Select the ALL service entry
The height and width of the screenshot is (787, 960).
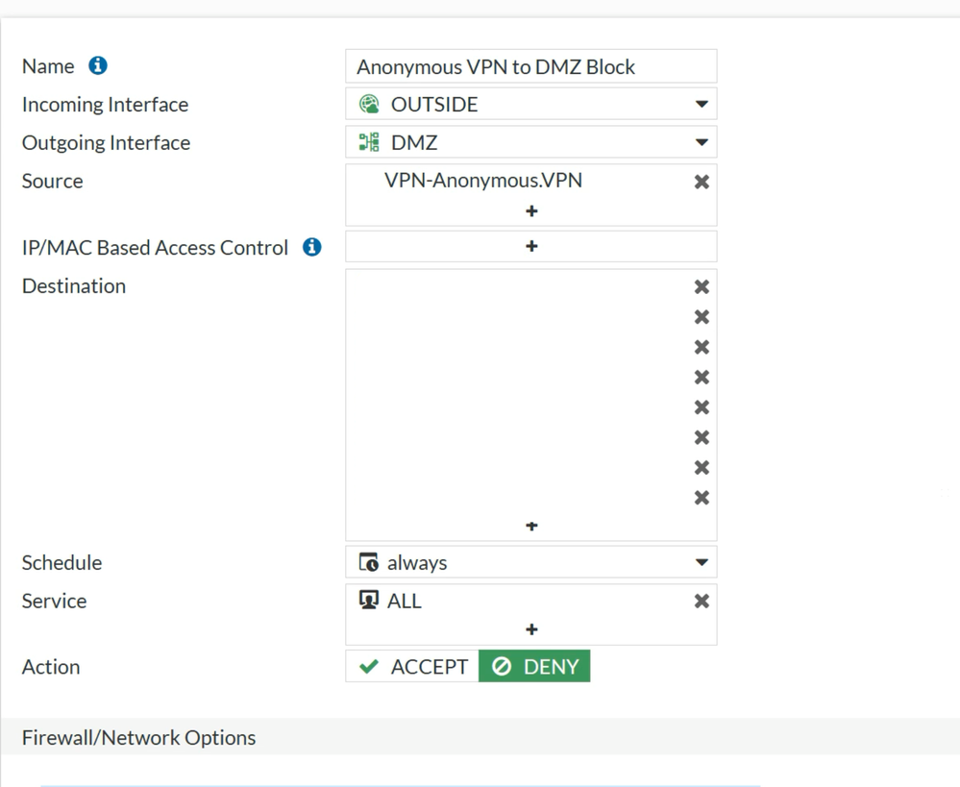point(404,601)
